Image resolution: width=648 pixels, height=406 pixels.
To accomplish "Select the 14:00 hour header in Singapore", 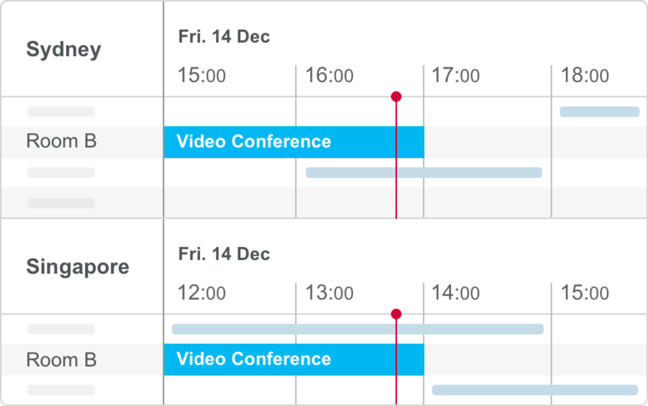I will [x=456, y=293].
